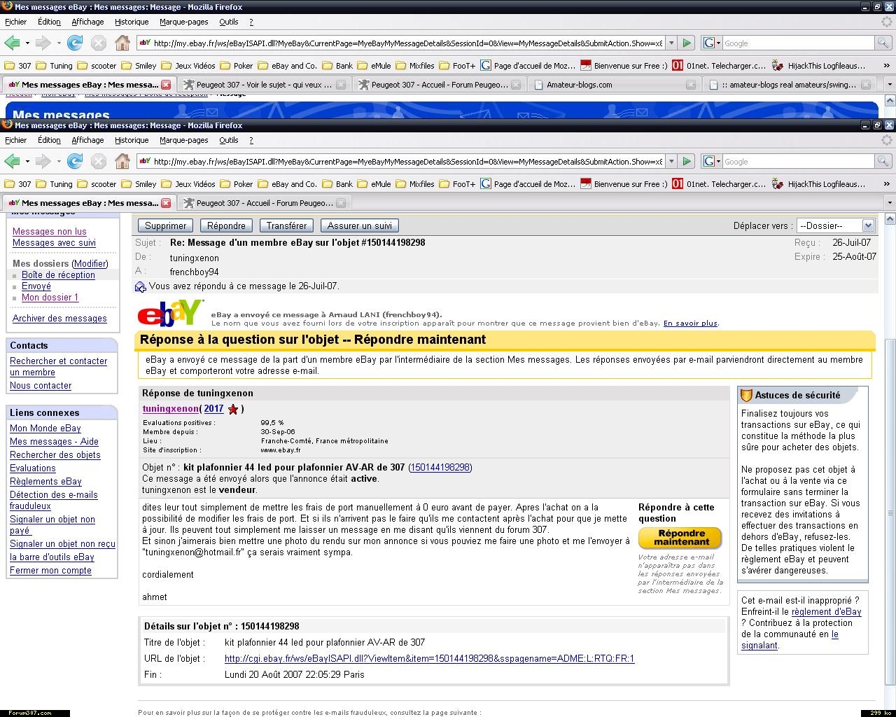Open '307' bookmark folder in front window
Screen dimensions: 896x717
[18, 184]
